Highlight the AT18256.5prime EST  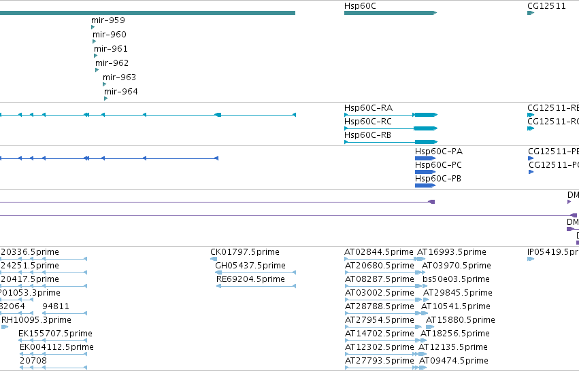point(424,340)
